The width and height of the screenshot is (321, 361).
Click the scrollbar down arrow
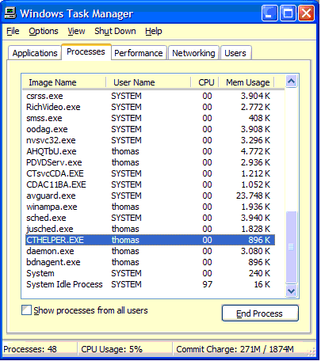pos(291,291)
